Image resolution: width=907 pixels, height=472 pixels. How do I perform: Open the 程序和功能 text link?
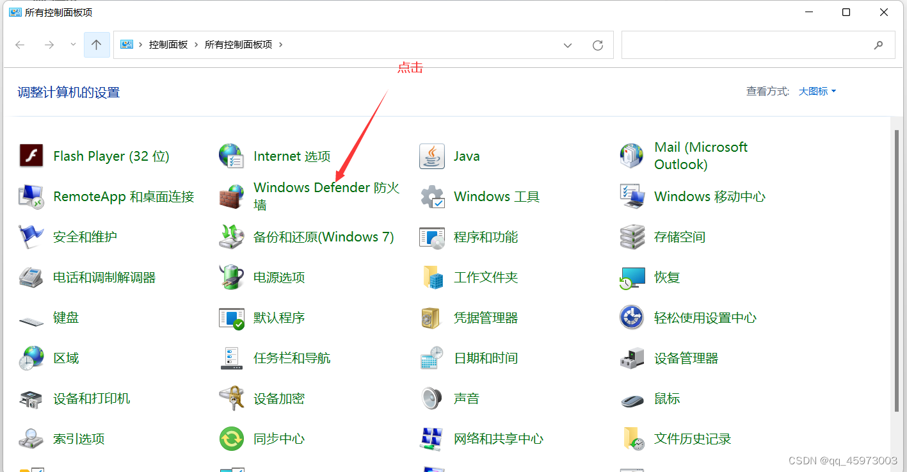coord(486,237)
